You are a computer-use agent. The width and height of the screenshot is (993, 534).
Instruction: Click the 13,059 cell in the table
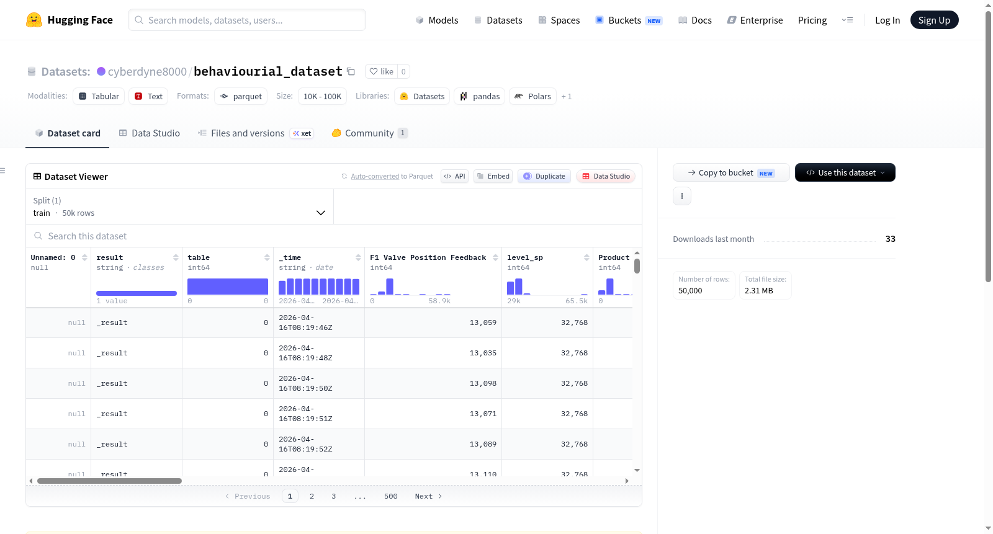pos(433,323)
